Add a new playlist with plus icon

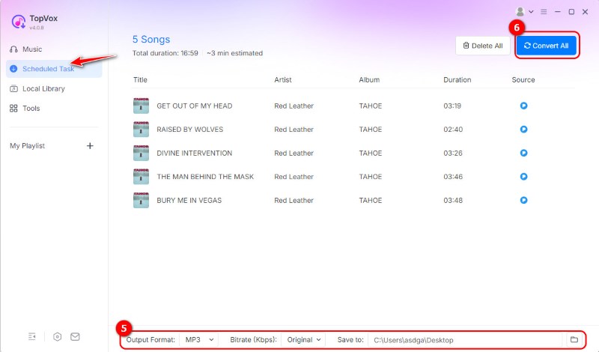click(90, 145)
